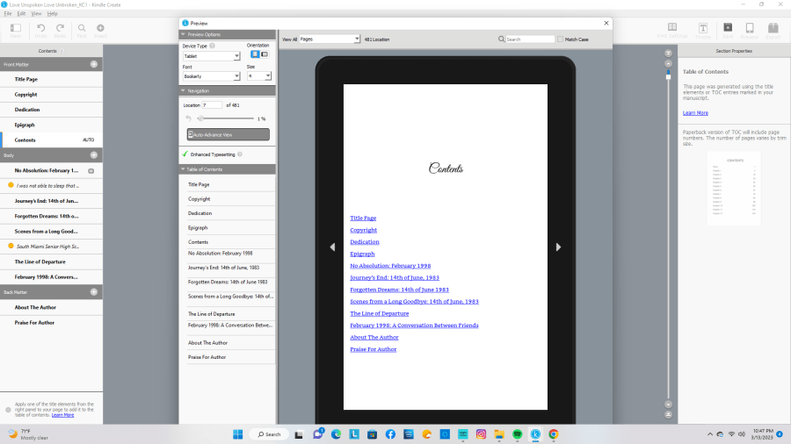Go to the previous preview page arrow
791x444 pixels.
click(332, 247)
